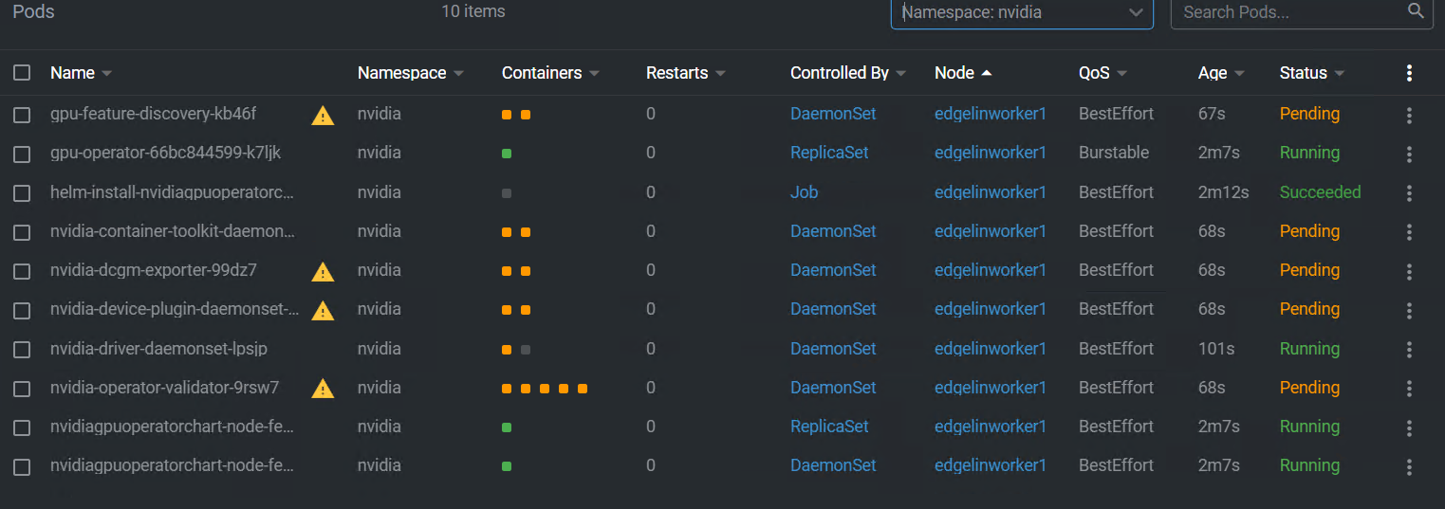Click age 2m12s of helm-install pod

[x=1223, y=192]
